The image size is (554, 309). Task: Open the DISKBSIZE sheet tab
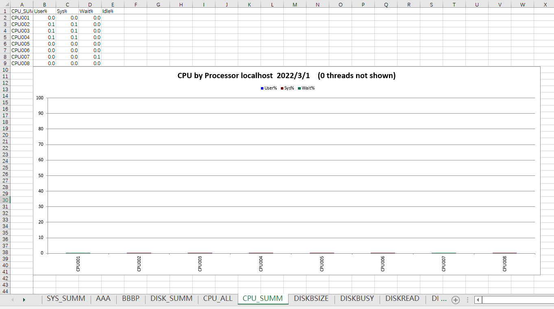(311, 299)
